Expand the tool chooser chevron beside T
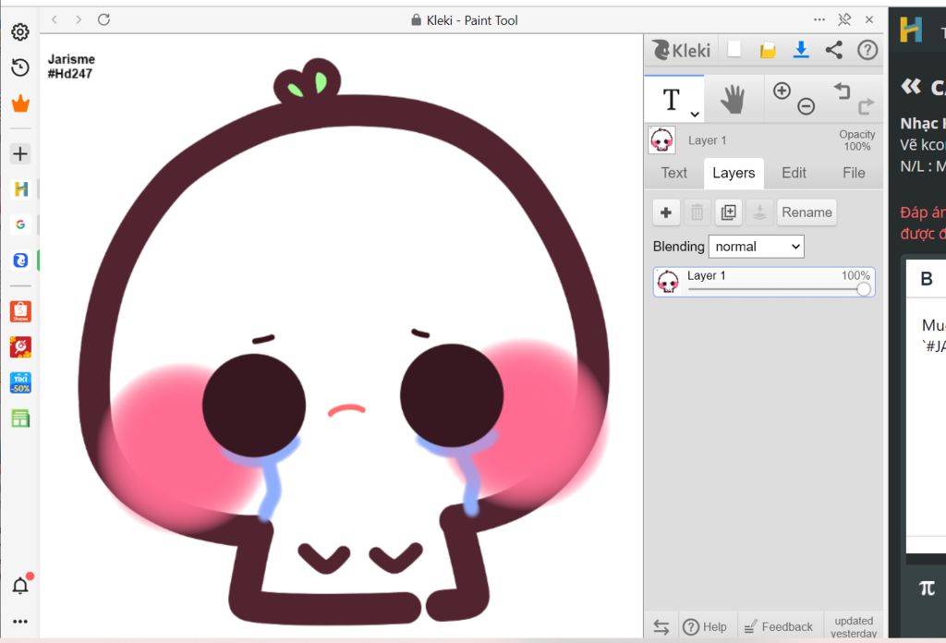This screenshot has height=643, width=946. 695,114
